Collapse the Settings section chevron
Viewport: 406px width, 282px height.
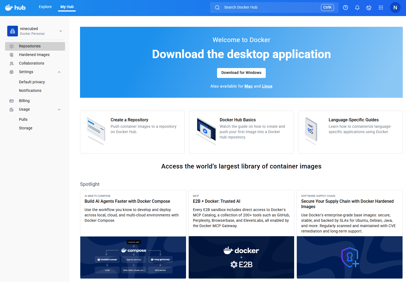[x=59, y=72]
